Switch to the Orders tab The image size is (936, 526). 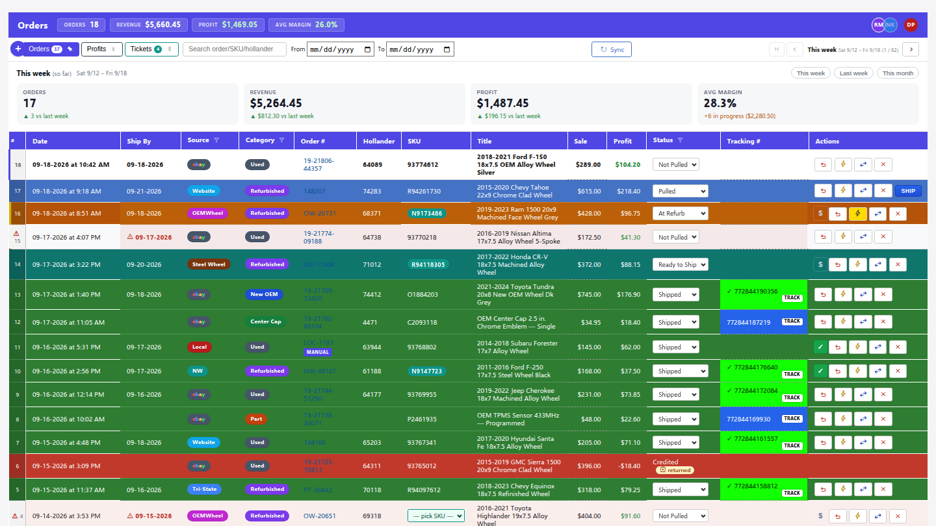point(52,49)
